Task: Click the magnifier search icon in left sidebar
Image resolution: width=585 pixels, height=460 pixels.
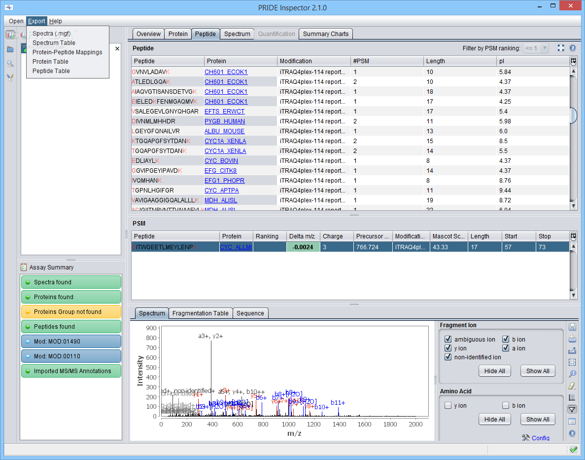Action: [x=10, y=64]
